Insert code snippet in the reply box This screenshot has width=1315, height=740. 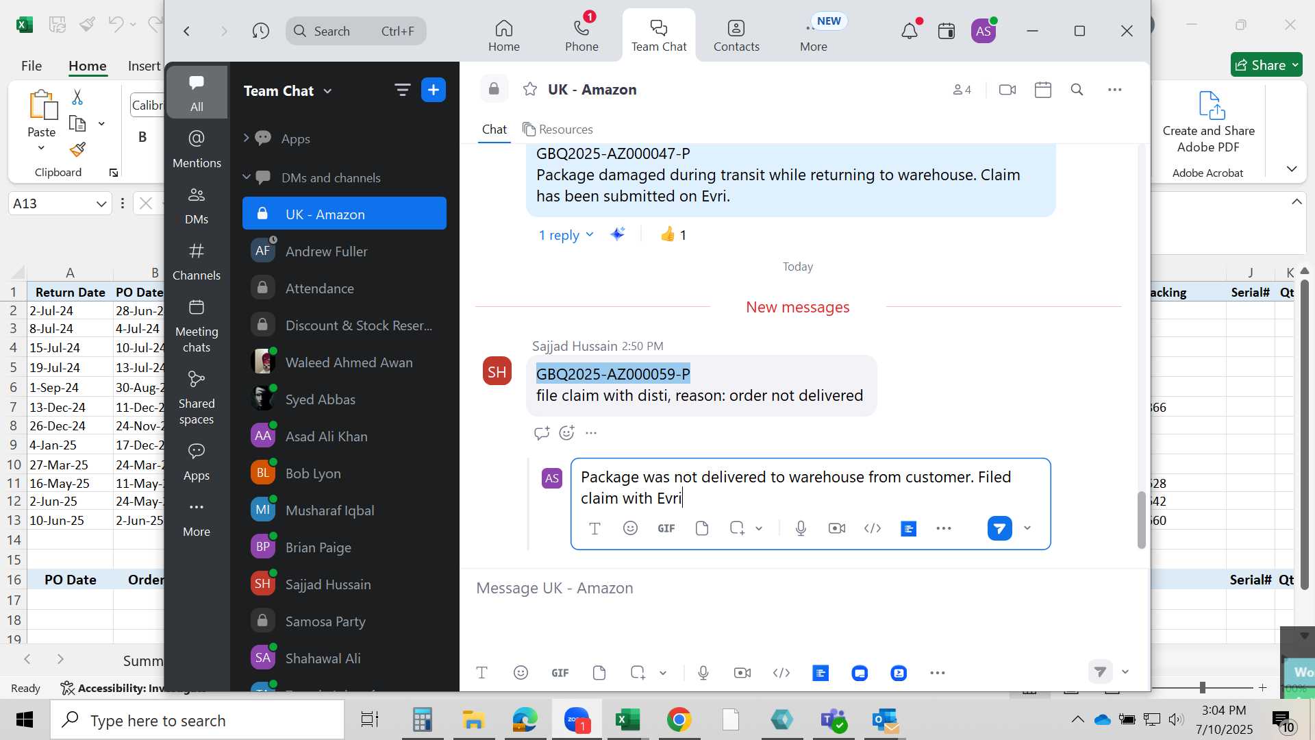[872, 528]
